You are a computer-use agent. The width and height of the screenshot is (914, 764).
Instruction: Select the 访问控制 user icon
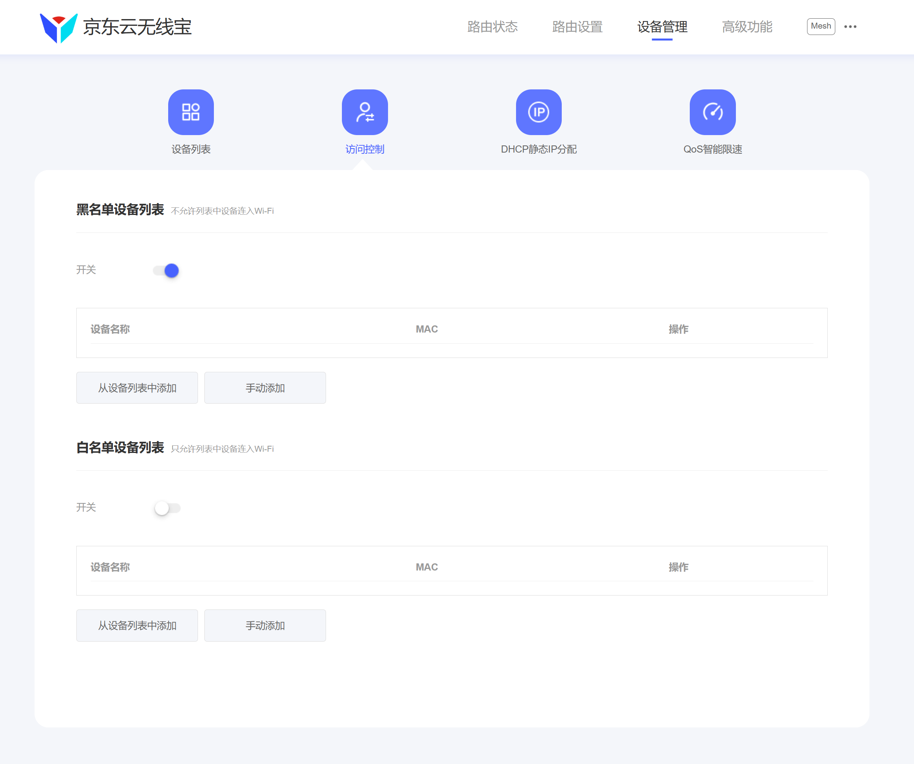(x=365, y=112)
